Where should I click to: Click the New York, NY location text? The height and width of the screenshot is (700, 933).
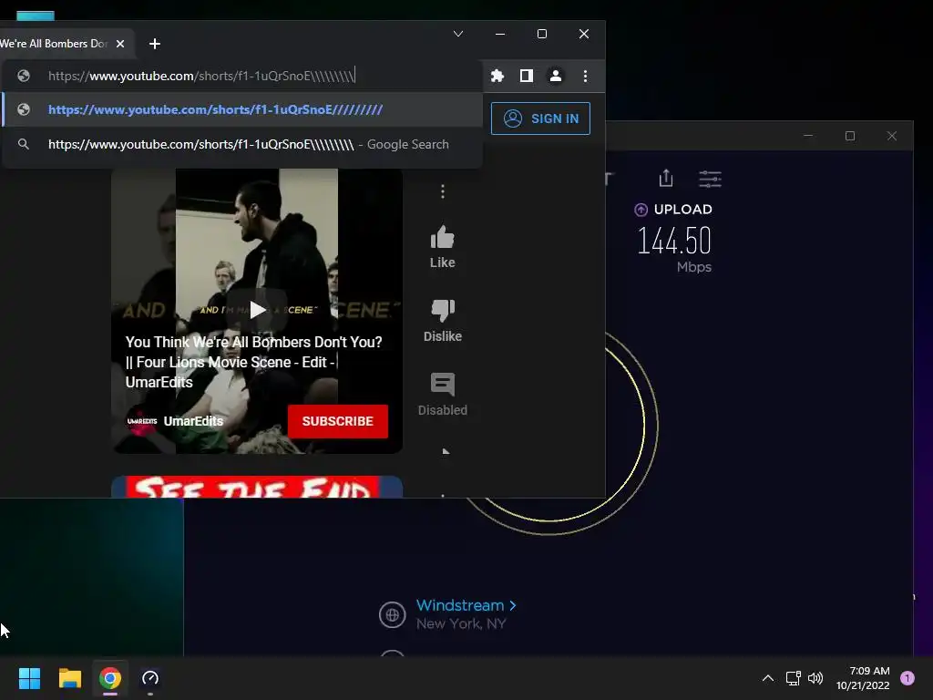[461, 623]
